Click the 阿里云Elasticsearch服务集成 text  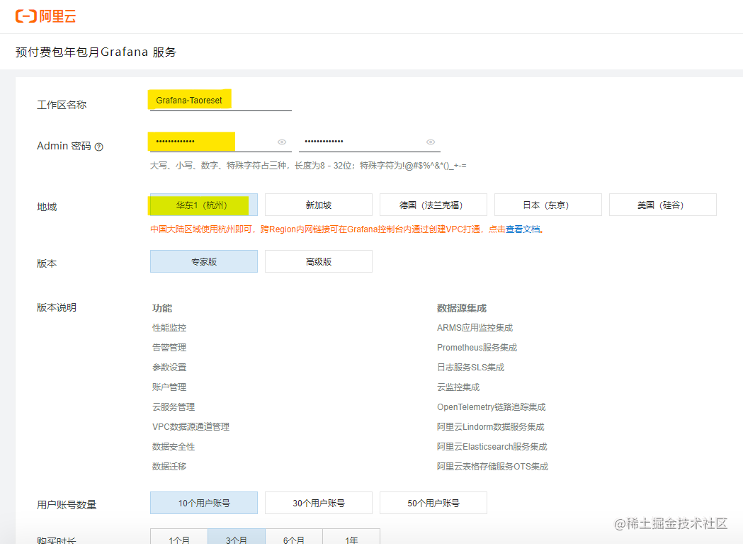[492, 447]
